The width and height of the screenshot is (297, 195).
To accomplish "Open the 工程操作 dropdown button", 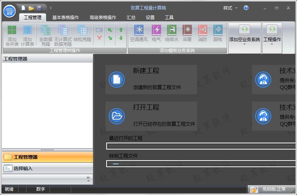I will [272, 38].
